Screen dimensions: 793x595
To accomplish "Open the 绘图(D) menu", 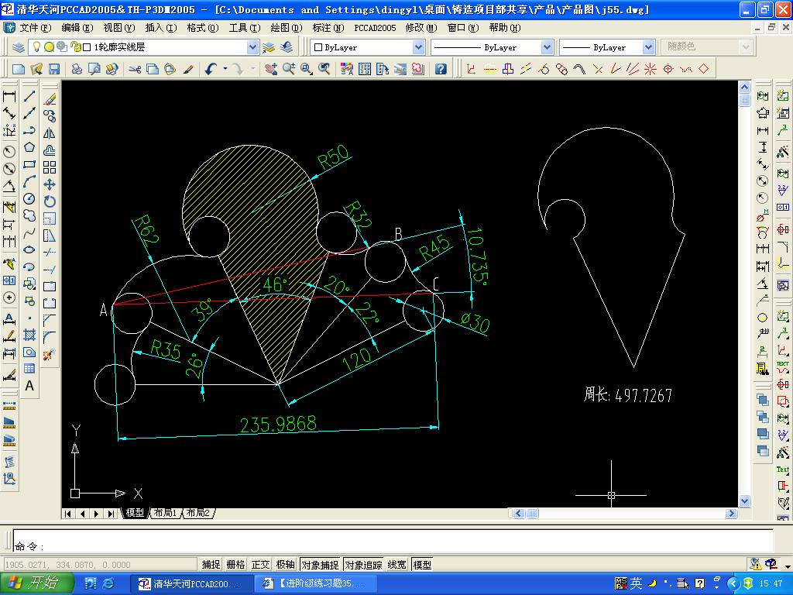I will 287,28.
